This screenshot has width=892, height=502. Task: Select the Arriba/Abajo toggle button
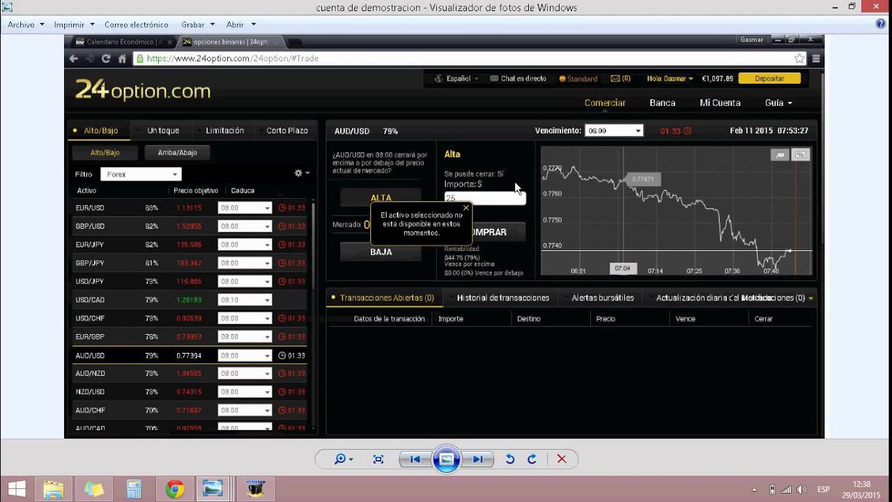[177, 153]
